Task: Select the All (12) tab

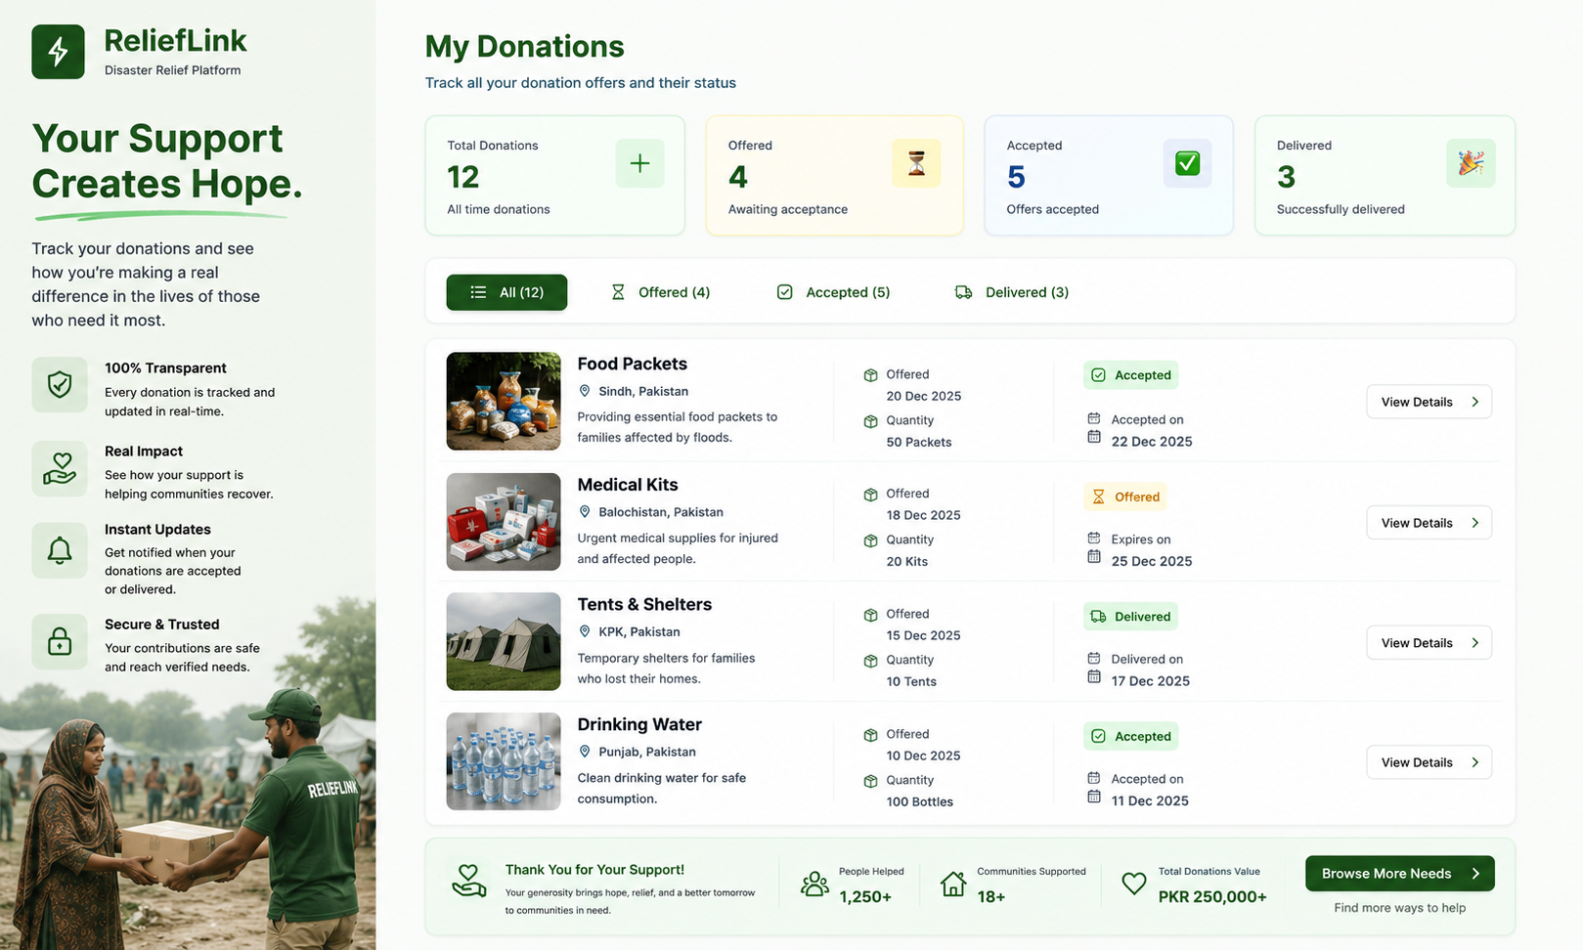Action: click(506, 292)
